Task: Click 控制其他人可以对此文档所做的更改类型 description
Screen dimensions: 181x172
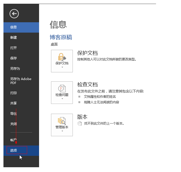Action: 107,59
